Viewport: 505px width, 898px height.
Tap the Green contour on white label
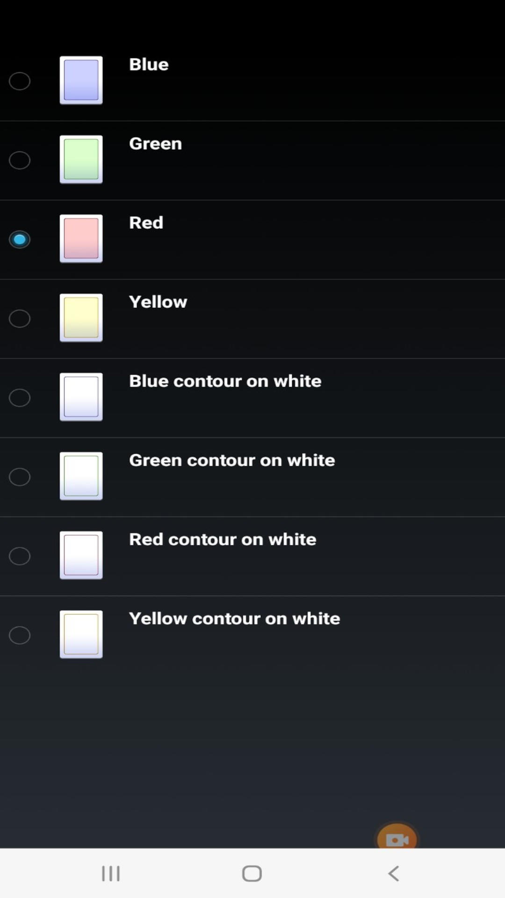231,460
